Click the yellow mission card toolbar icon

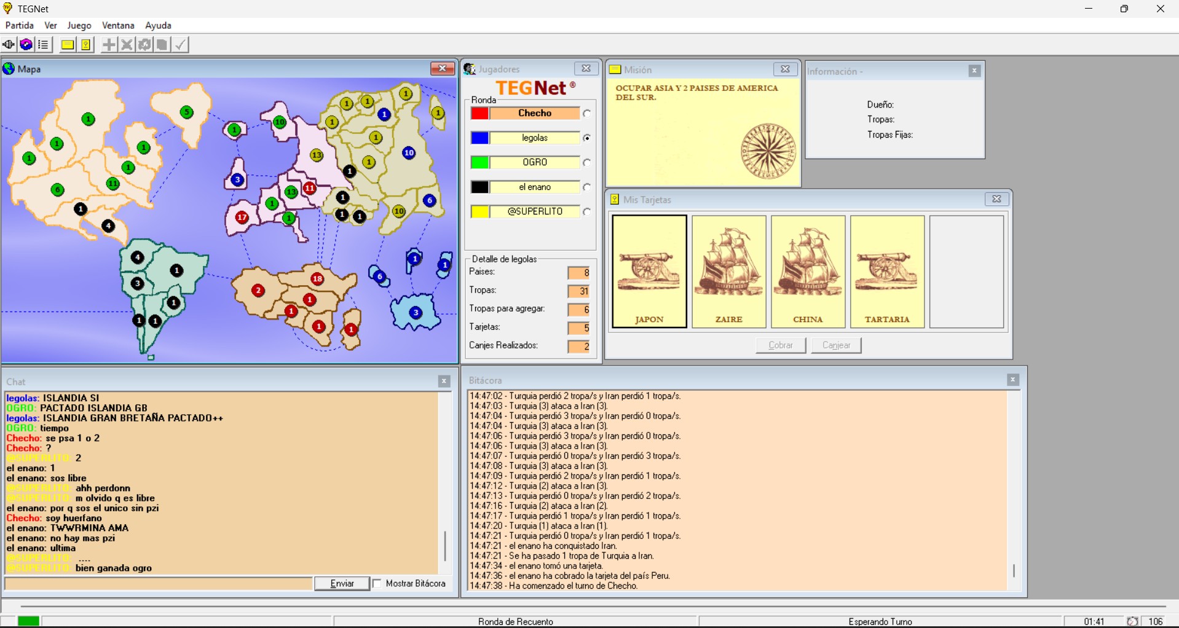pos(68,45)
